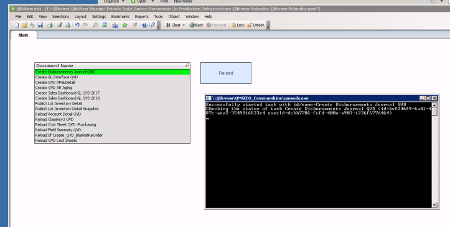Click the qmsedx.exe console title bar

[321, 98]
